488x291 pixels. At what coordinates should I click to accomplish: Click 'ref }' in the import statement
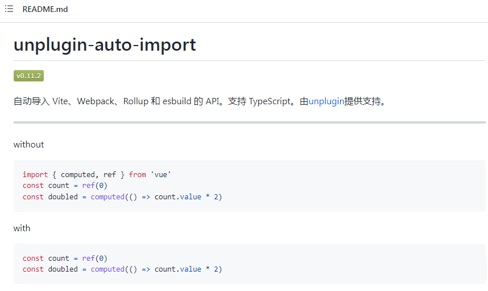tap(113, 174)
